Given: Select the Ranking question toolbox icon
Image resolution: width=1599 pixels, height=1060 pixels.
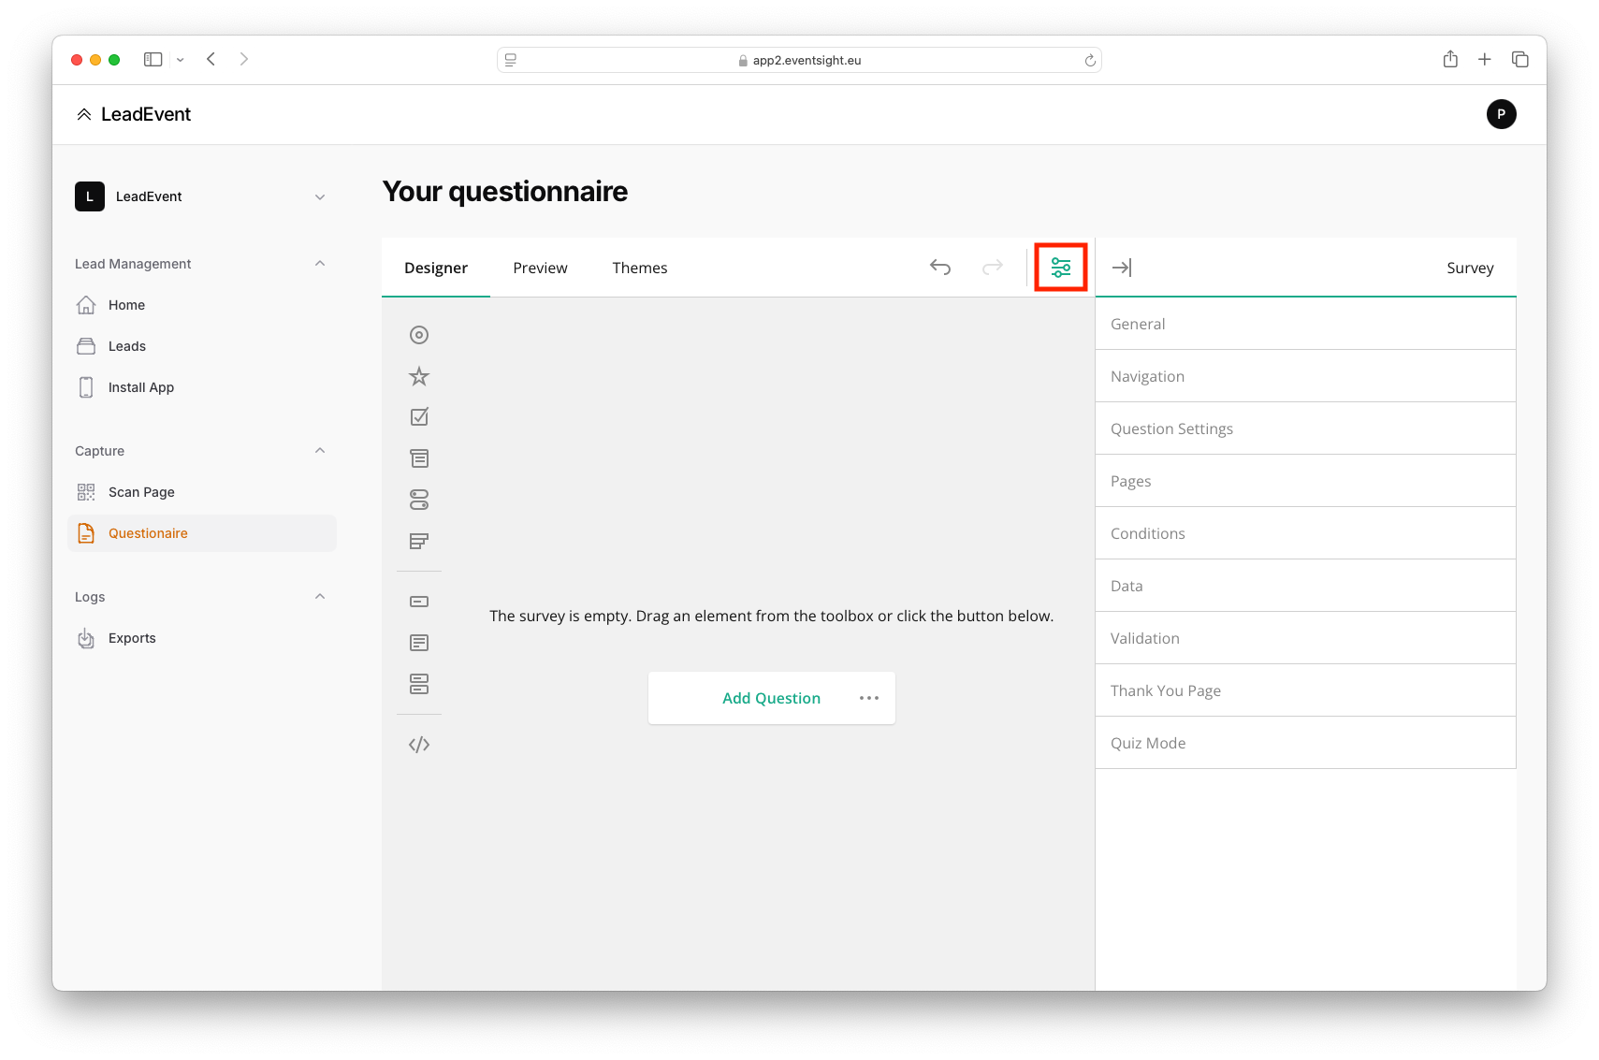Looking at the screenshot, I should (x=419, y=541).
